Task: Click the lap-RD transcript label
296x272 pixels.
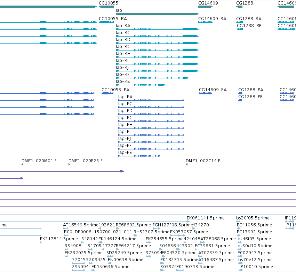Action: [123, 40]
